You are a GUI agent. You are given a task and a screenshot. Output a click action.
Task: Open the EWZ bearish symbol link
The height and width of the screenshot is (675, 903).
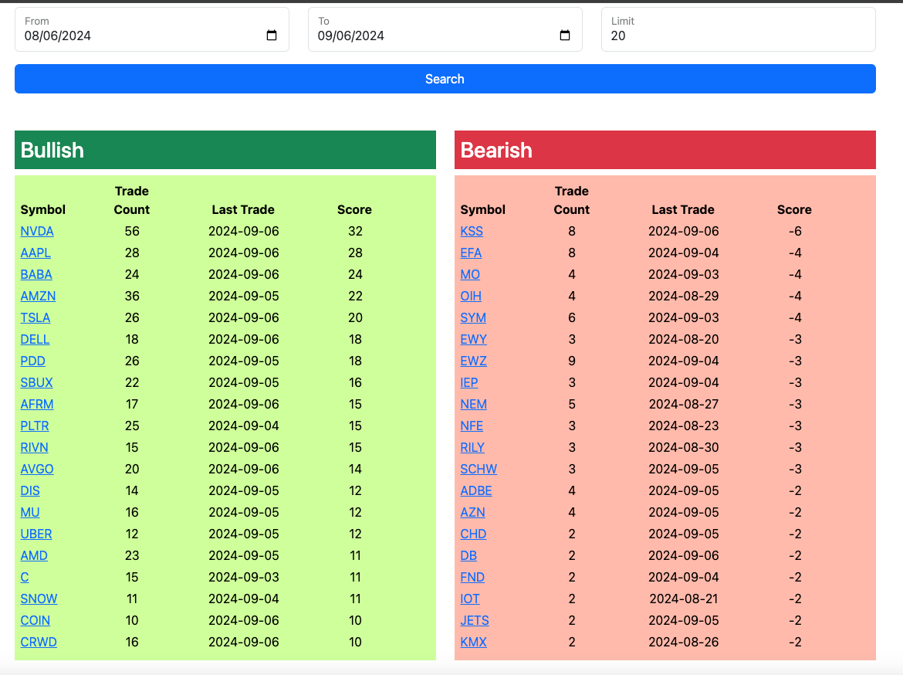pos(473,361)
